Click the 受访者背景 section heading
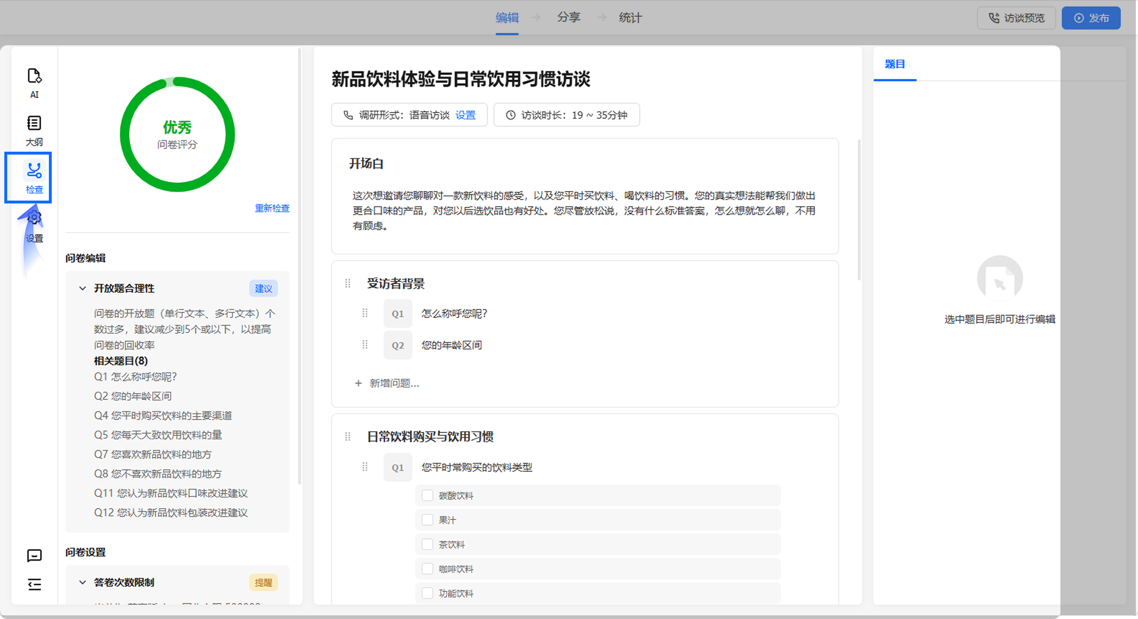The height and width of the screenshot is (619, 1138). click(x=396, y=283)
